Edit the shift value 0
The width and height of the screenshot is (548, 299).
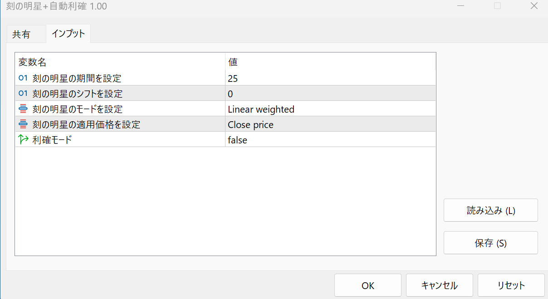point(330,94)
